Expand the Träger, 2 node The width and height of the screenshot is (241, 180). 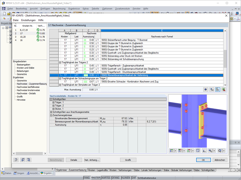coord(54,105)
